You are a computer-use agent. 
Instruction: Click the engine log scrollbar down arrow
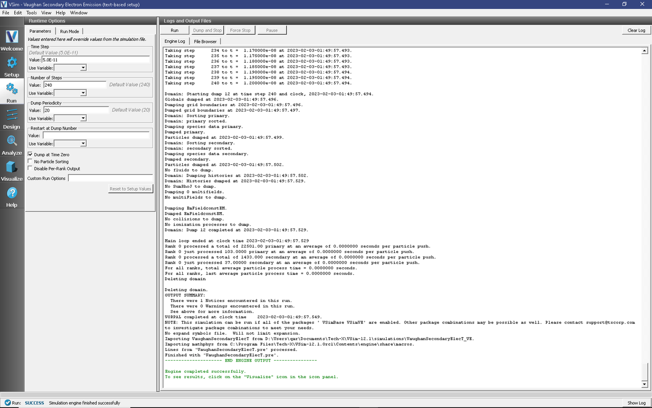pyautogui.click(x=644, y=384)
